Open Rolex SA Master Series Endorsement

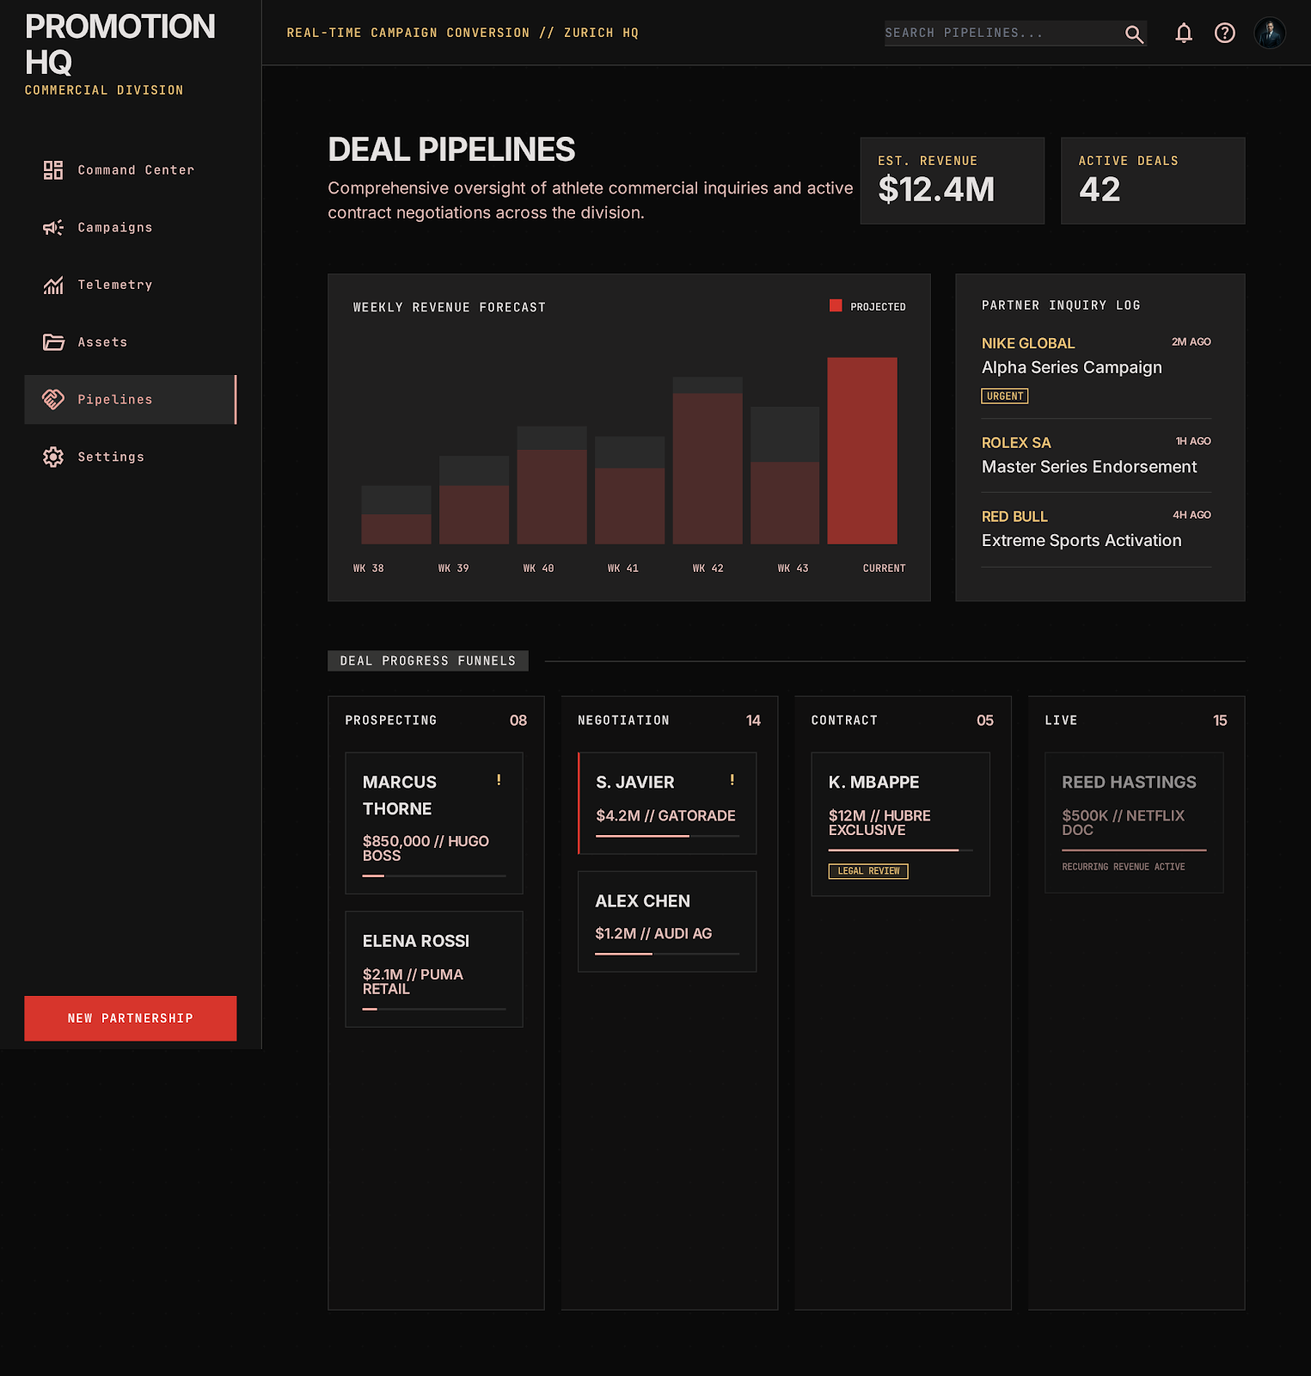(1097, 456)
